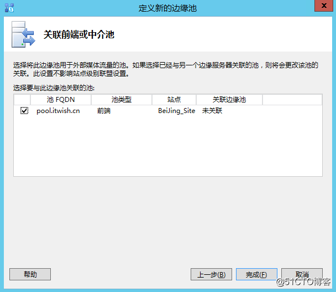Click the edge server arrows icon
The height and width of the screenshot is (292, 336).
(23, 34)
